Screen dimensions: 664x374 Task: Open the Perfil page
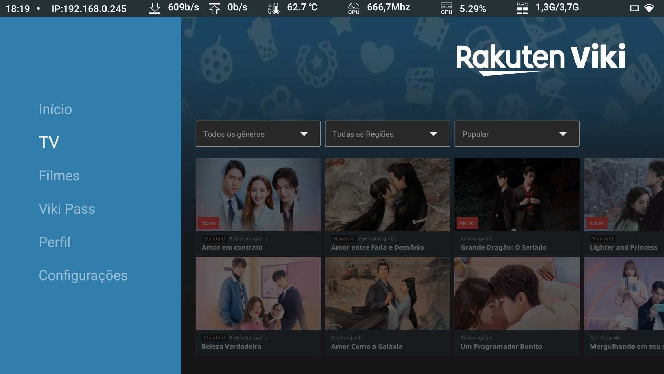point(54,242)
